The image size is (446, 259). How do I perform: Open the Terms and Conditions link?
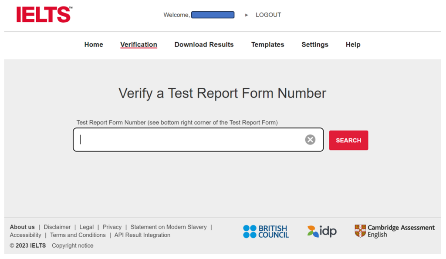point(78,235)
